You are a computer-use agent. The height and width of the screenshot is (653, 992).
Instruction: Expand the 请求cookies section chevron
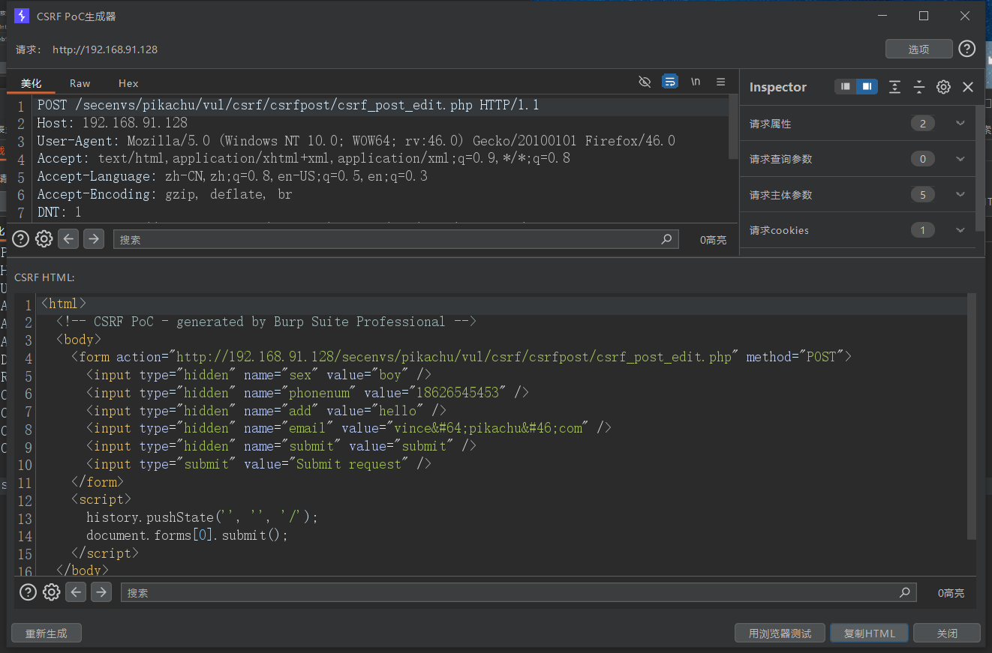click(x=960, y=230)
